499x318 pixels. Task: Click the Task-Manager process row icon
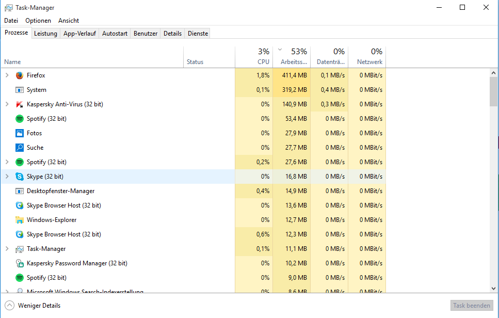[20, 249]
